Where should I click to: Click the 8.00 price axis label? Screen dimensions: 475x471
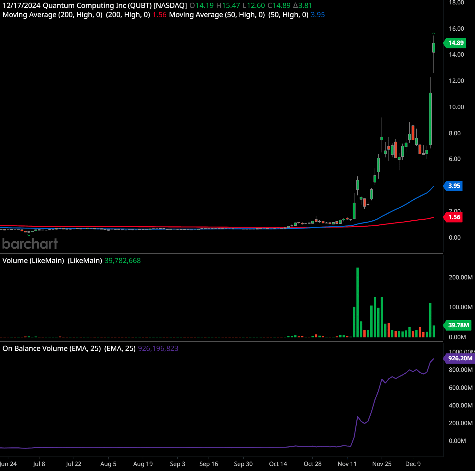coord(455,133)
